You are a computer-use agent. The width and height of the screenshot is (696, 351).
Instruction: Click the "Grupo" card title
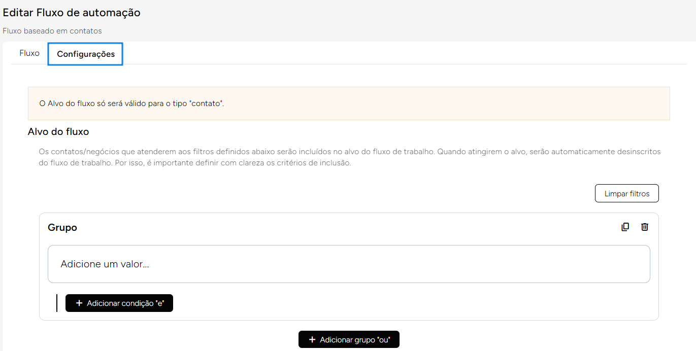(62, 228)
